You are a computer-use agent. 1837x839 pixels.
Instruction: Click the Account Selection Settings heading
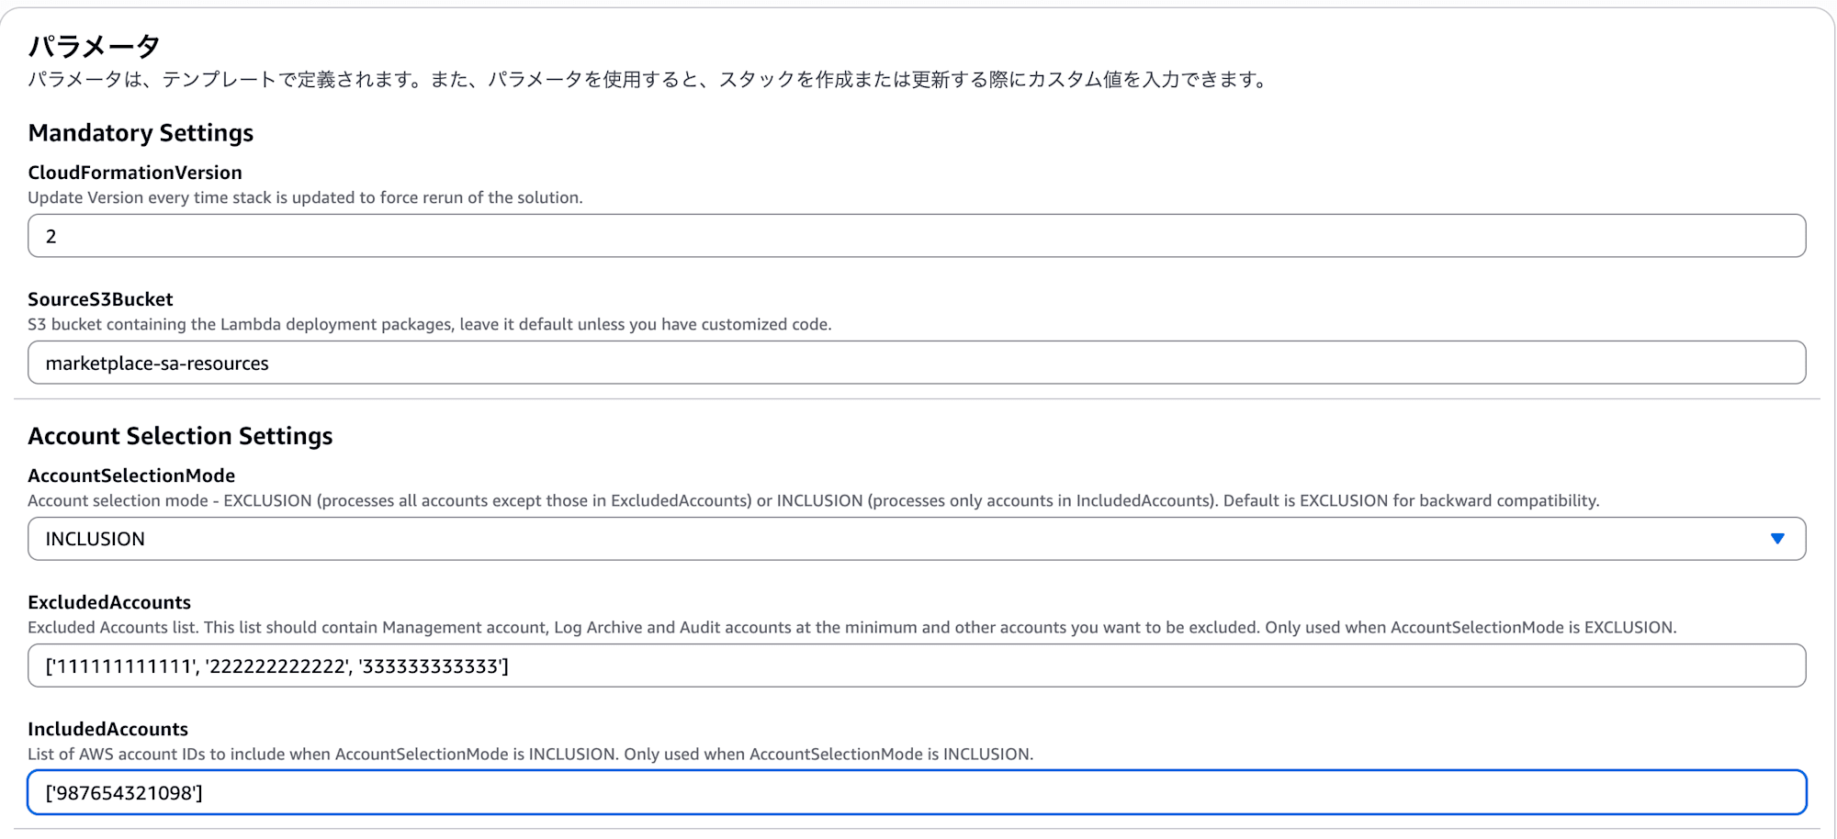pyautogui.click(x=180, y=436)
